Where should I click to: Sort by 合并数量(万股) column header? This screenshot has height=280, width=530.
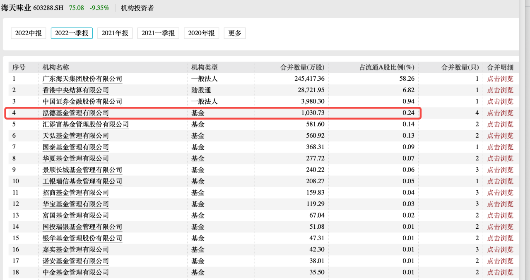point(302,67)
